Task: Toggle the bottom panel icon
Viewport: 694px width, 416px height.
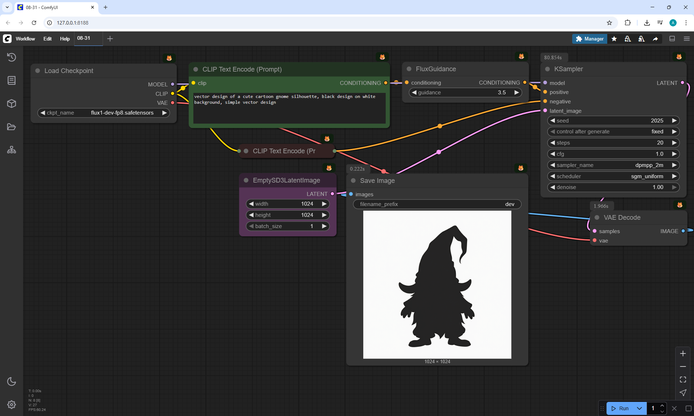Action: click(x=672, y=39)
